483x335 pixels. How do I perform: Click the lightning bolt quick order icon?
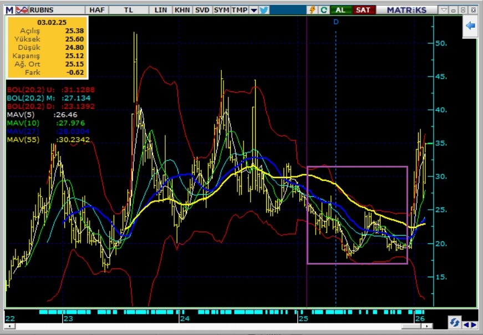point(312,10)
